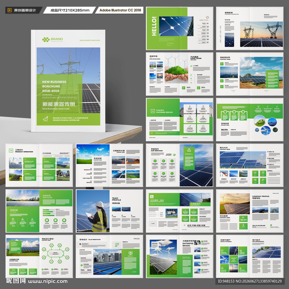The width and height of the screenshot is (289, 289).
Task: Click the 太阳能灯具 heading
Action: tap(14, 259)
